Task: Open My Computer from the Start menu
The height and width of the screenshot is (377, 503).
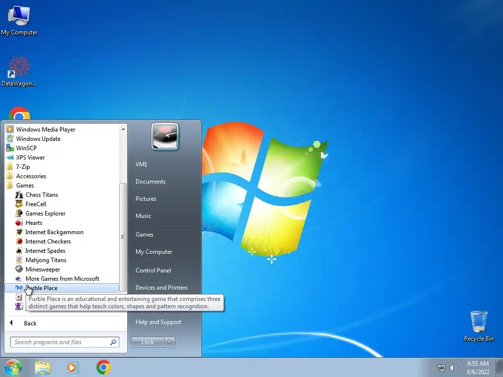Action: point(154,252)
